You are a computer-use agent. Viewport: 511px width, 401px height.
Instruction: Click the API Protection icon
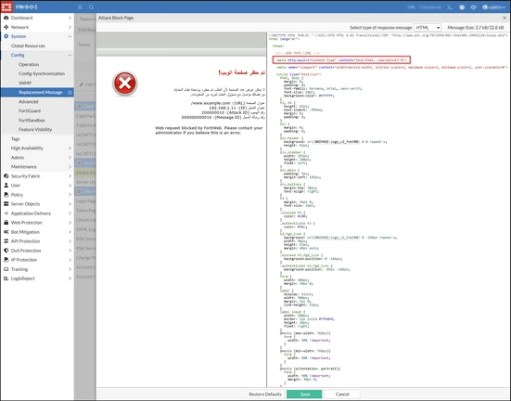pos(6,241)
